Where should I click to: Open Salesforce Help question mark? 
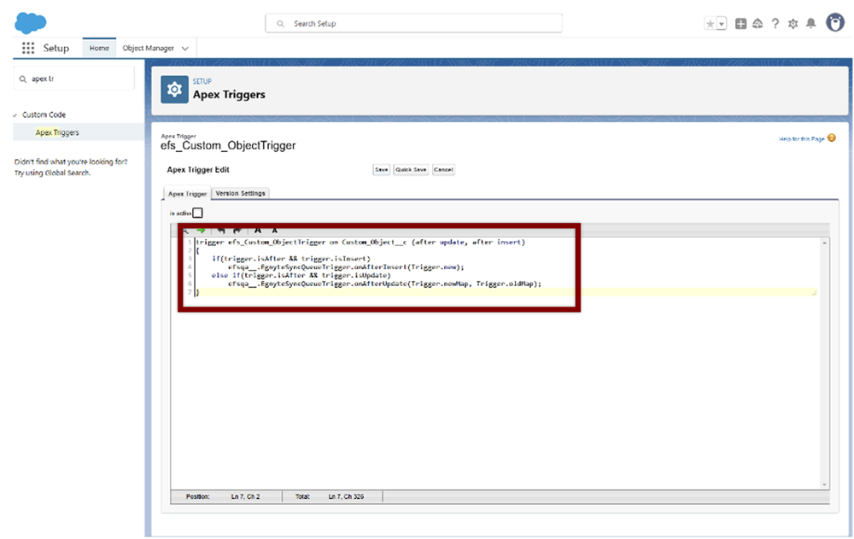[x=775, y=23]
